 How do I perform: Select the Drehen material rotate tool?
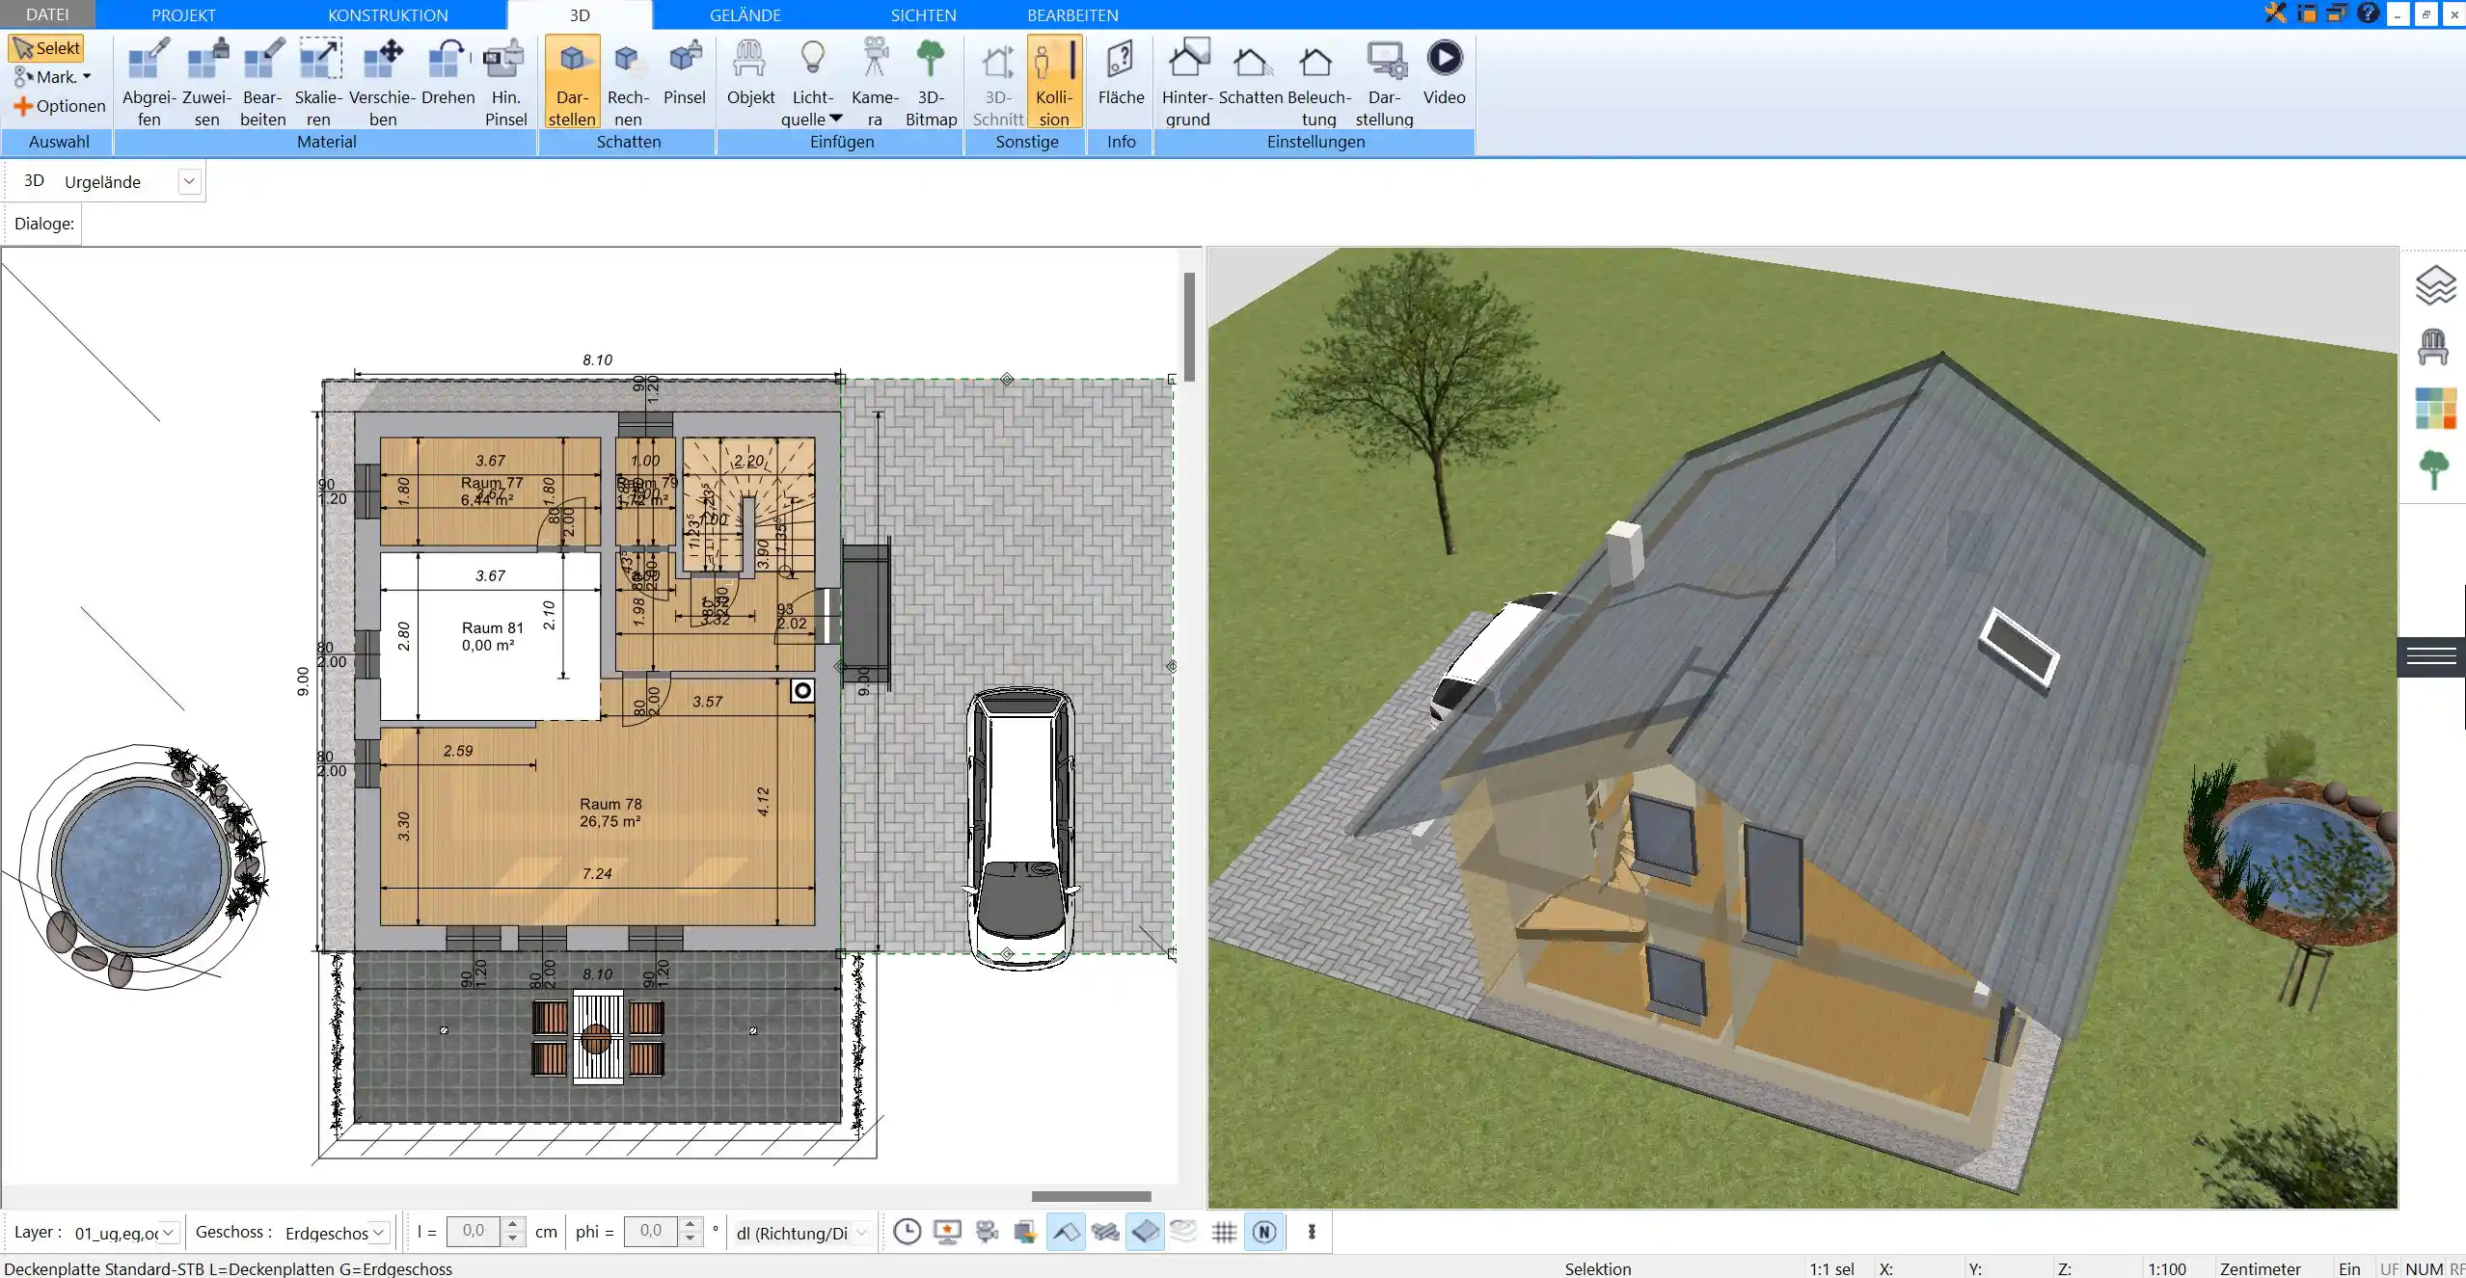click(447, 72)
